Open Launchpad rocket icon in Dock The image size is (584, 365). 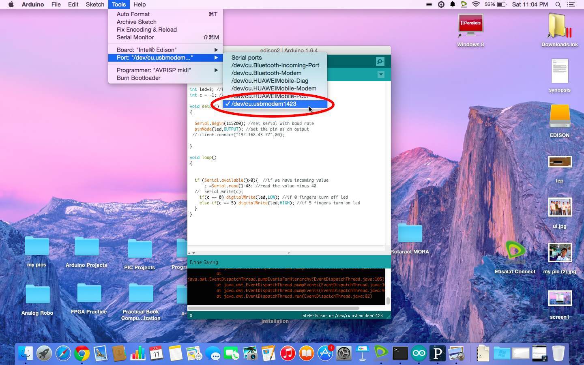pyautogui.click(x=44, y=353)
